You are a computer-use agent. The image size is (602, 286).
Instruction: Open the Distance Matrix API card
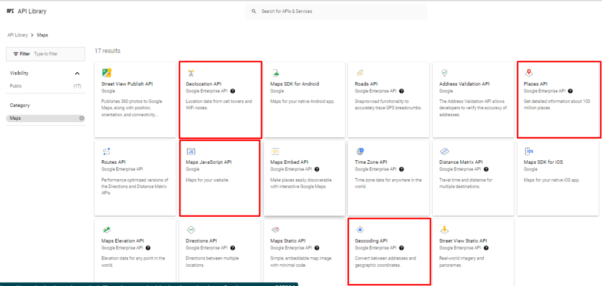(473, 176)
